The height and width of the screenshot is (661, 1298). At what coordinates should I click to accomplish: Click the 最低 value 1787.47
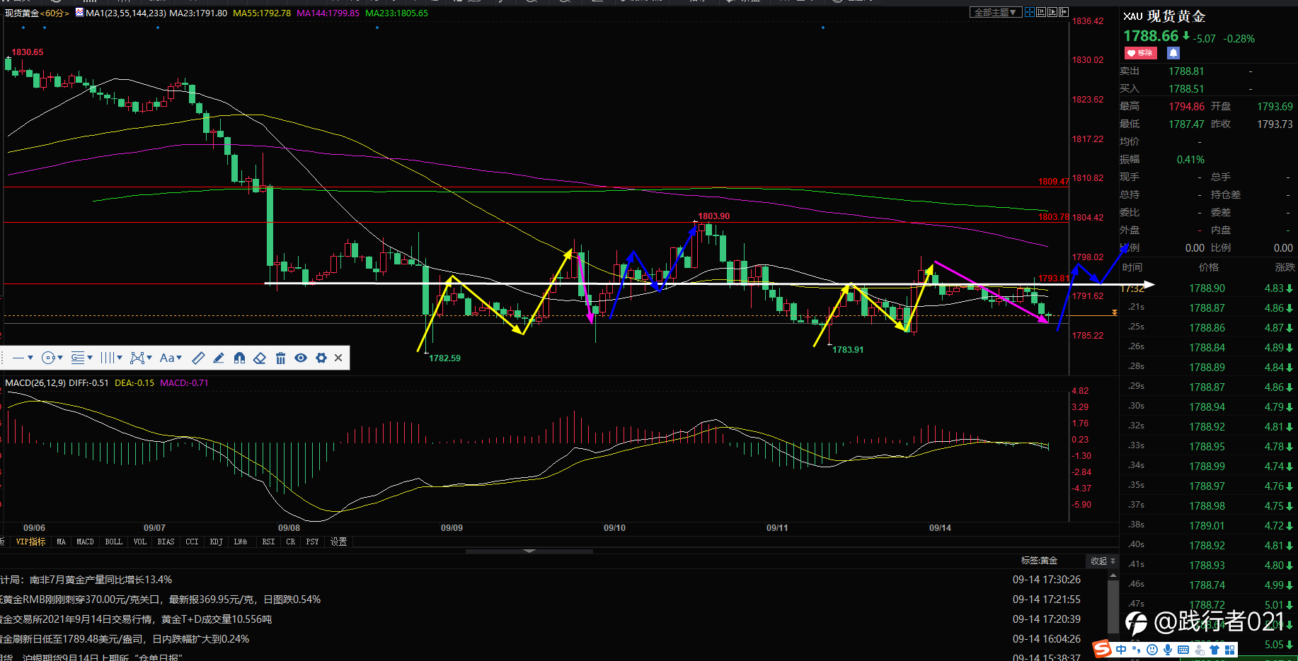coord(1186,124)
